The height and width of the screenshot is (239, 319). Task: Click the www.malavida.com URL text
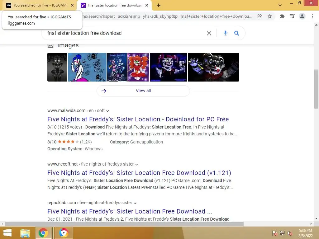click(66, 110)
